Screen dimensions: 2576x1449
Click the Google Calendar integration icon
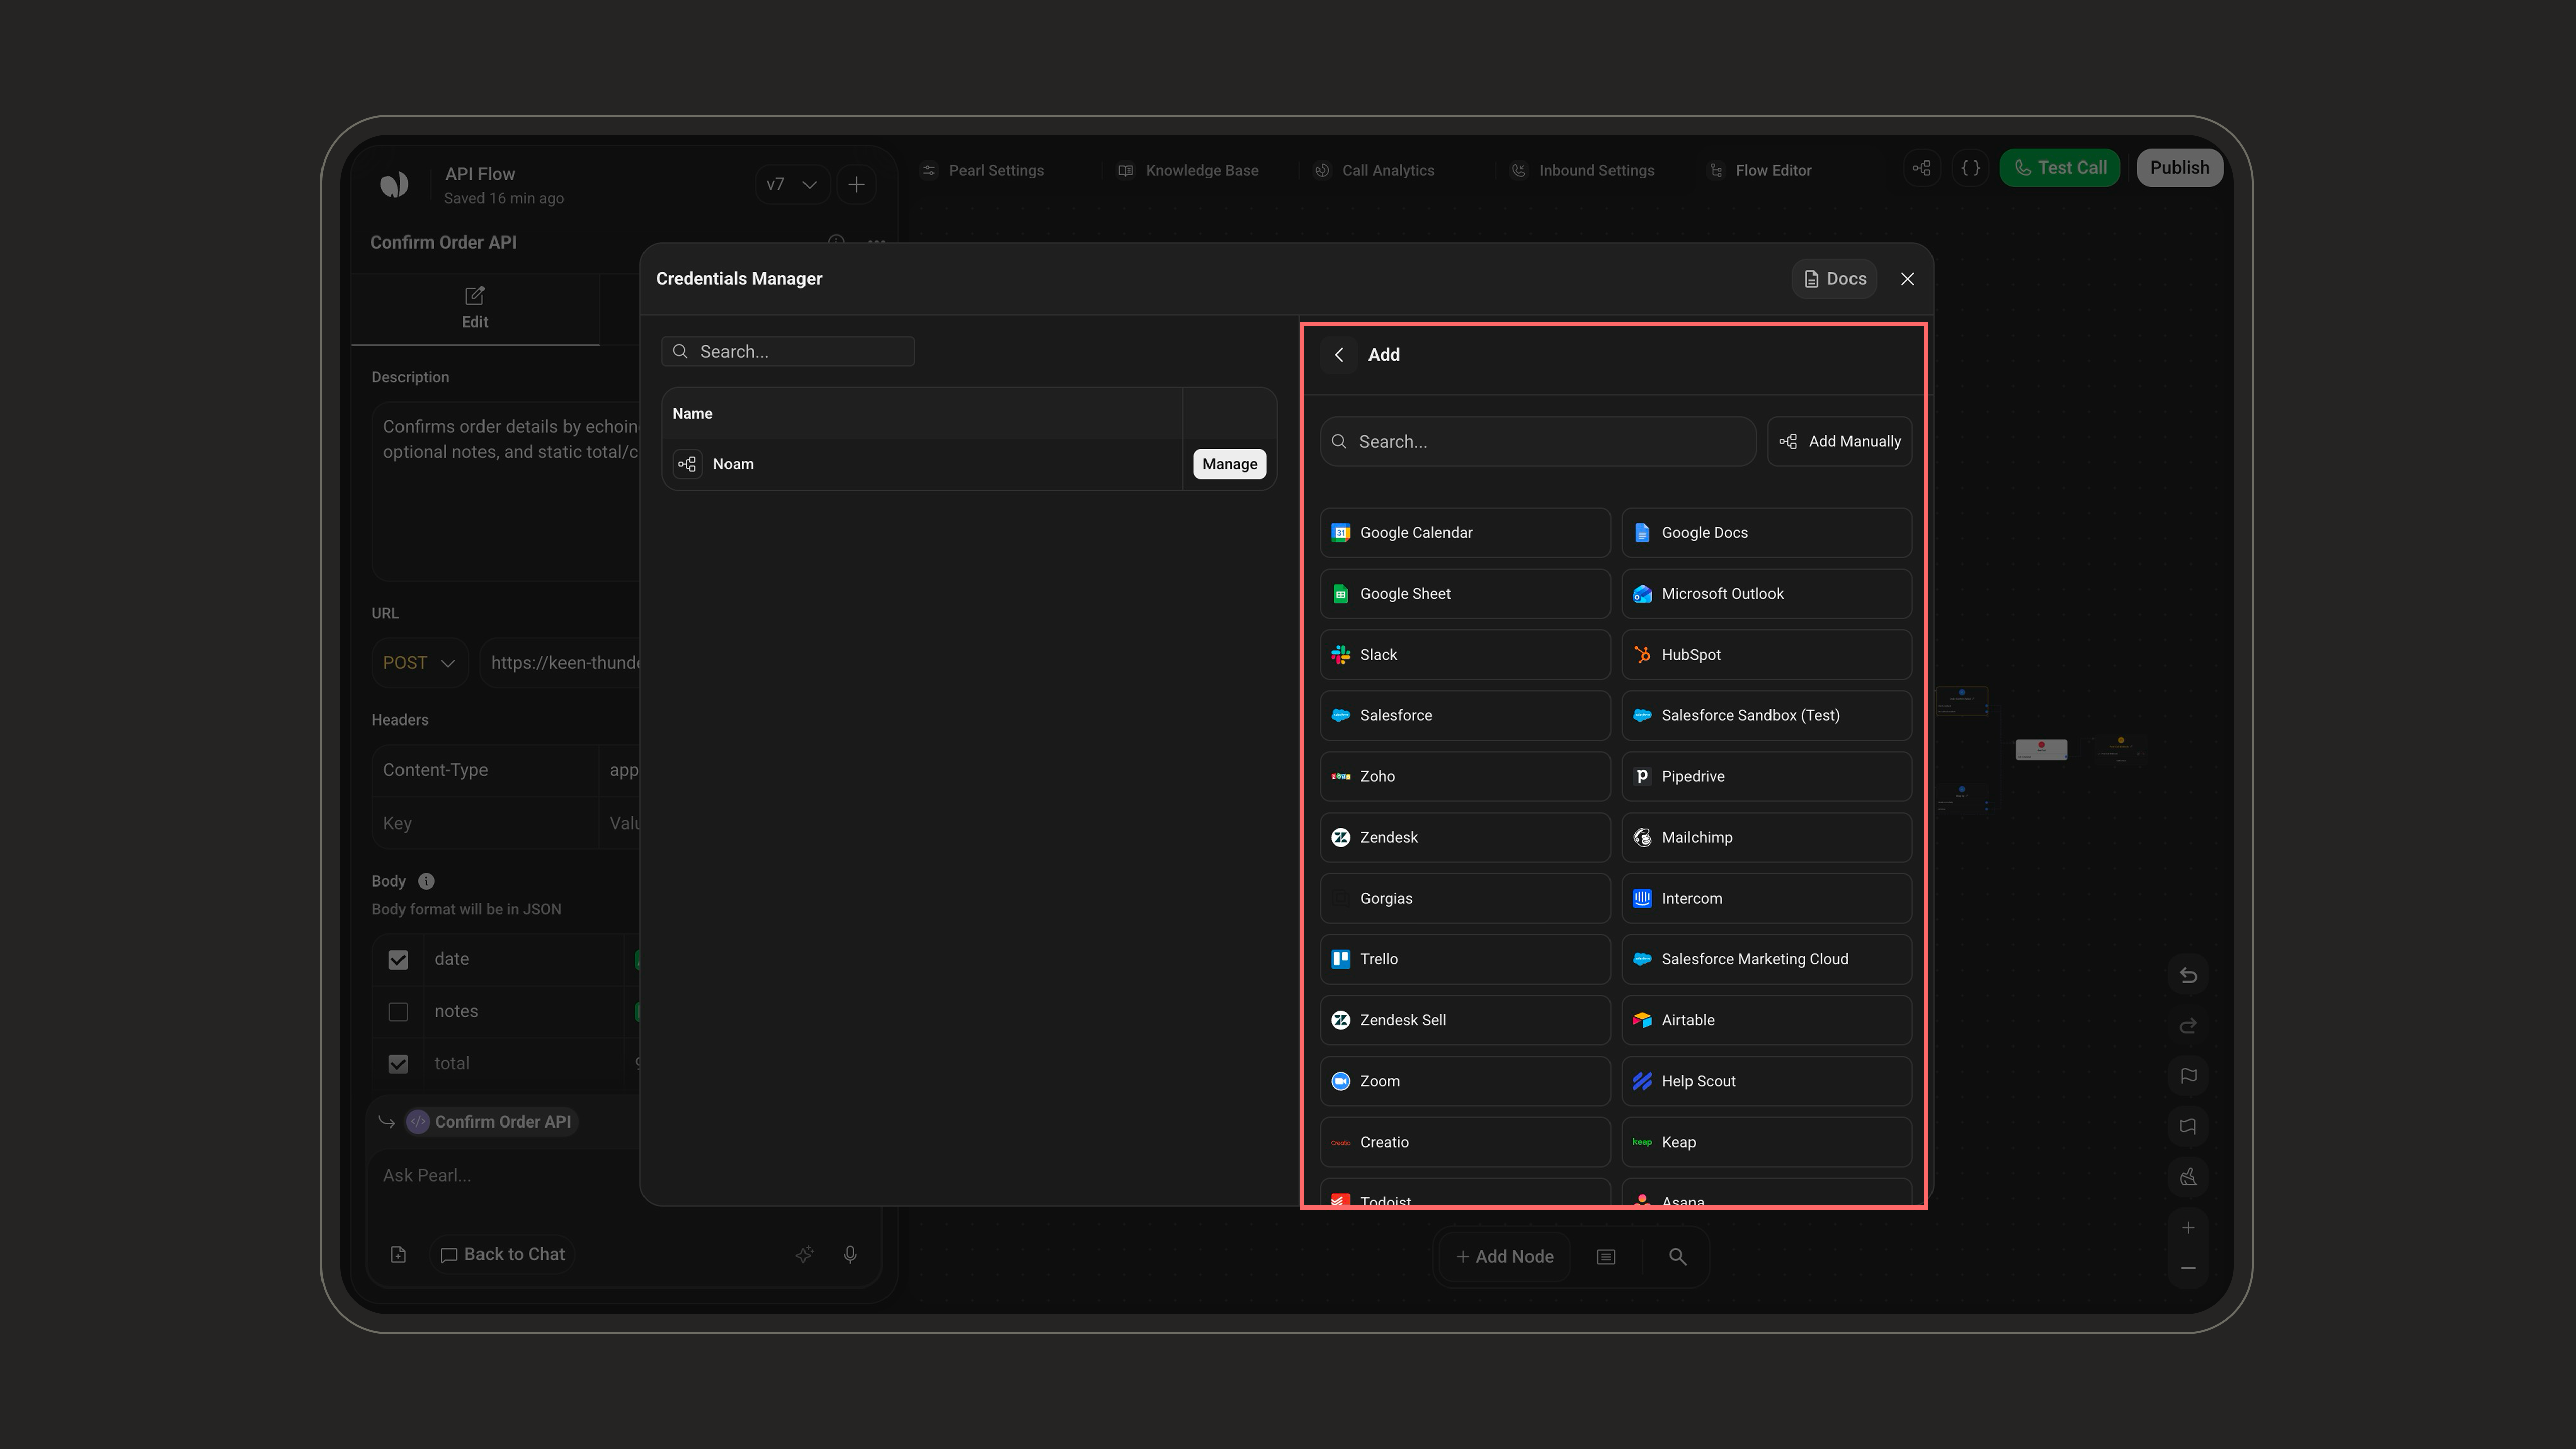(1341, 533)
